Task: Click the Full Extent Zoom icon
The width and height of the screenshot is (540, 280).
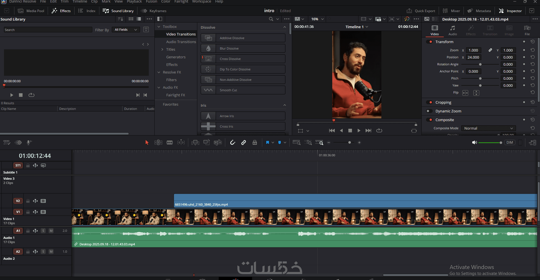Action: coord(296,143)
